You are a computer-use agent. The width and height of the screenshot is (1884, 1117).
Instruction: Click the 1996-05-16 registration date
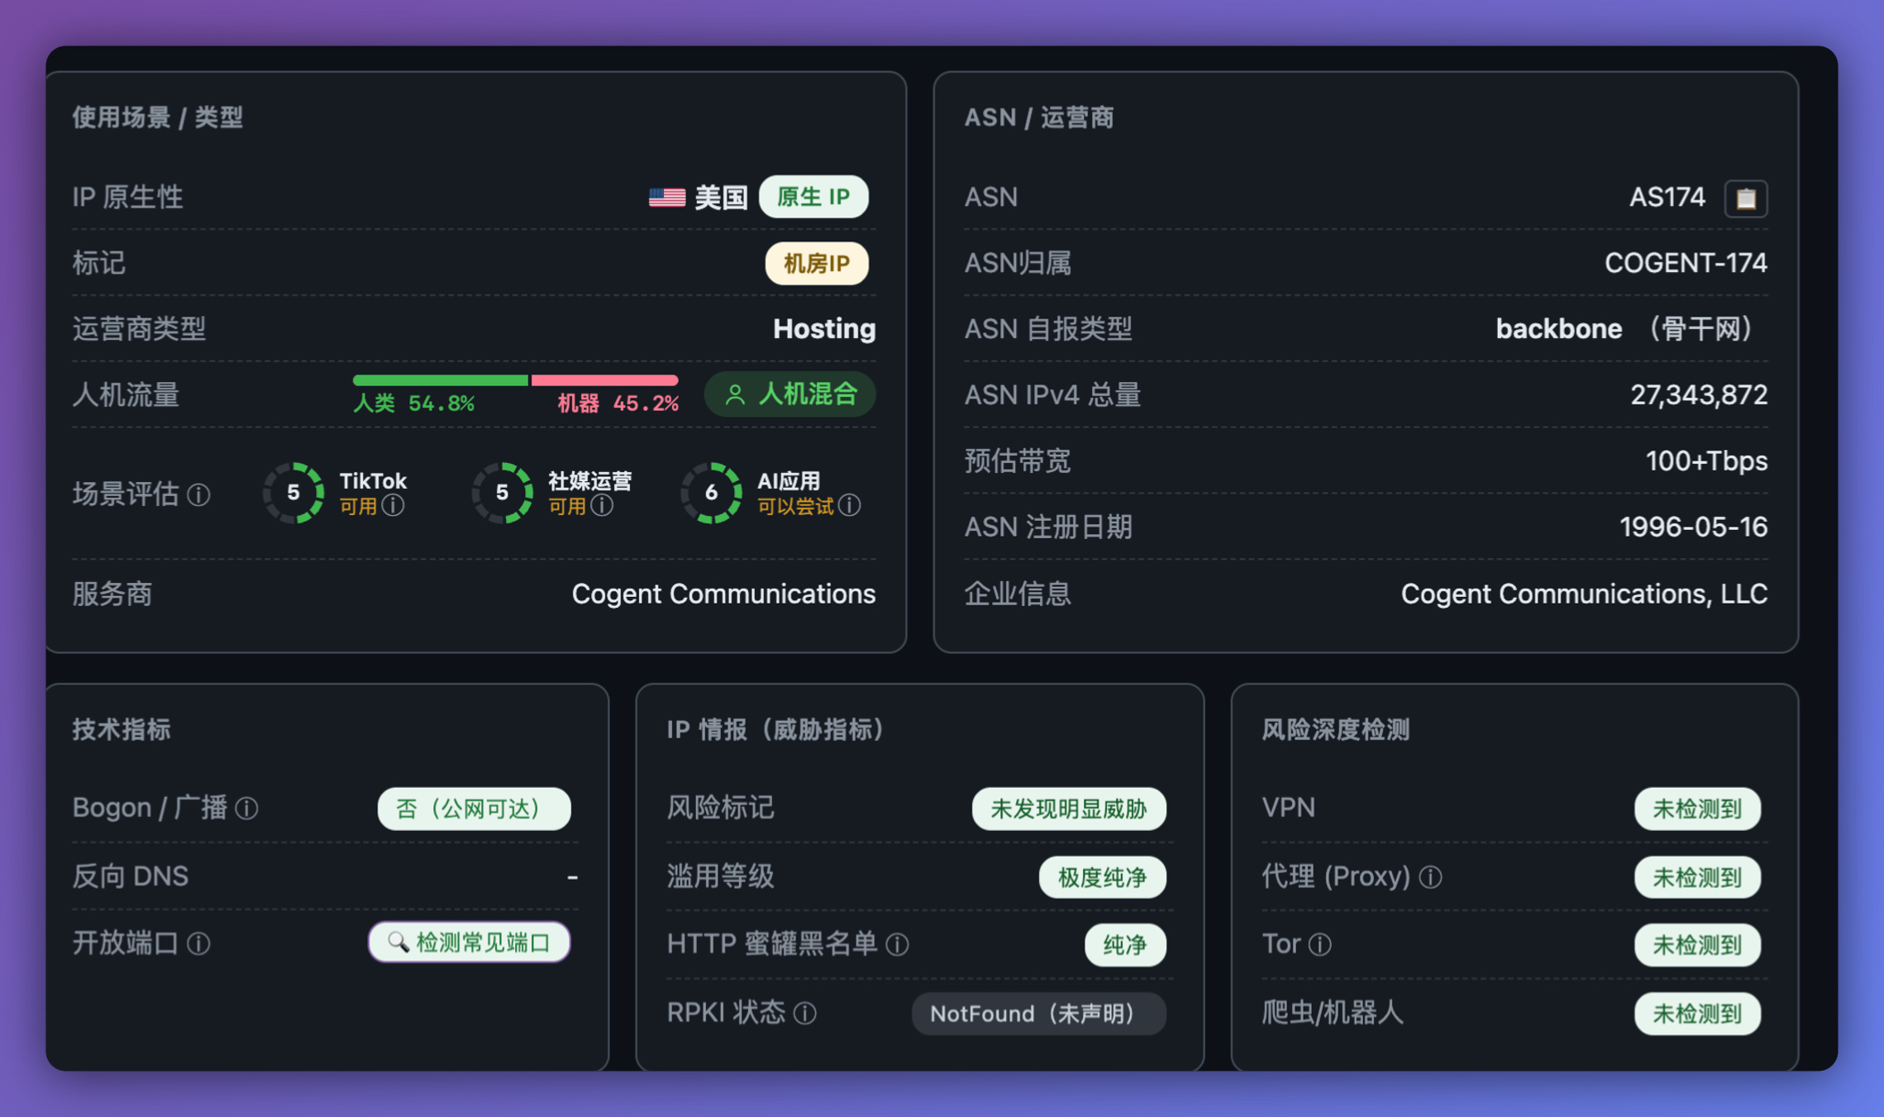point(1693,527)
